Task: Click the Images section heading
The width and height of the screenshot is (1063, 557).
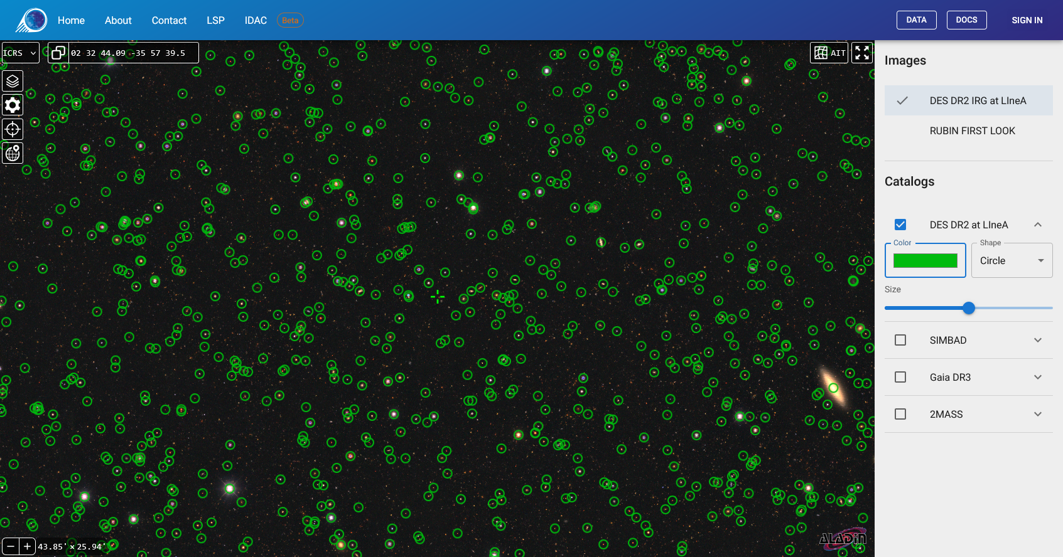Action: (x=905, y=60)
